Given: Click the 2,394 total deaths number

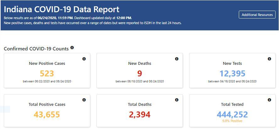Looking at the screenshot, I should pos(140,115).
